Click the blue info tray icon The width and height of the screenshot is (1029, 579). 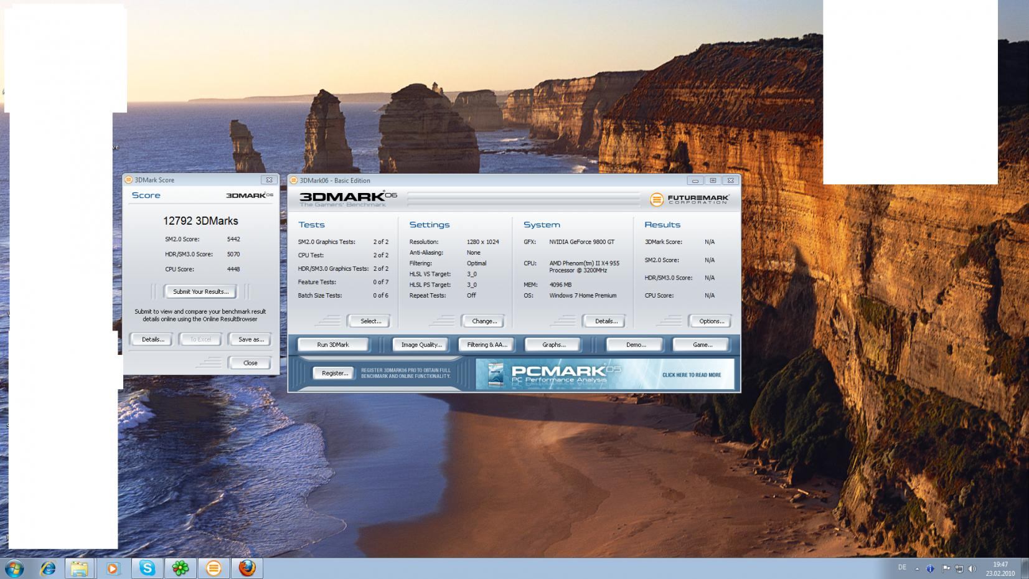pos(931,568)
